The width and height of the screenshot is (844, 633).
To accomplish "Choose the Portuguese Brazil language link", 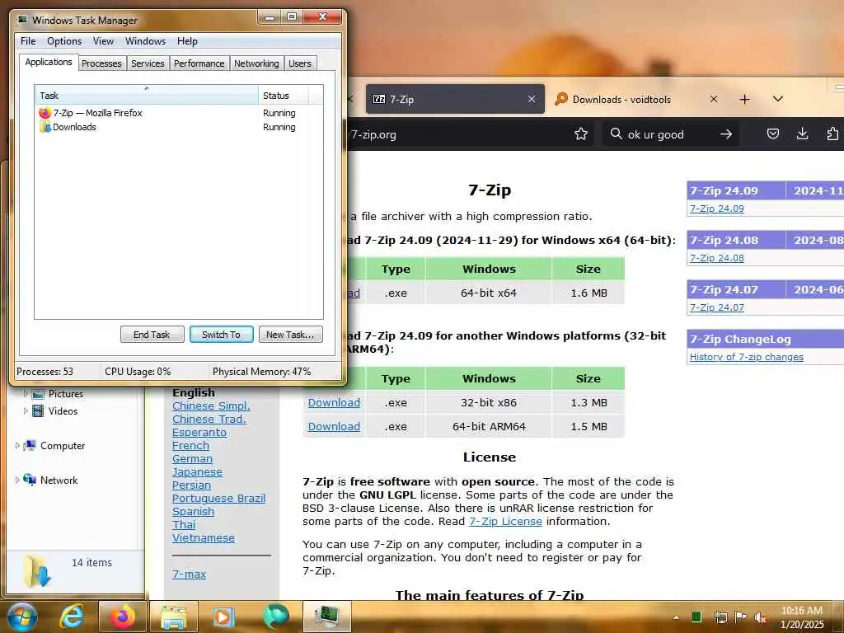I will tap(218, 498).
